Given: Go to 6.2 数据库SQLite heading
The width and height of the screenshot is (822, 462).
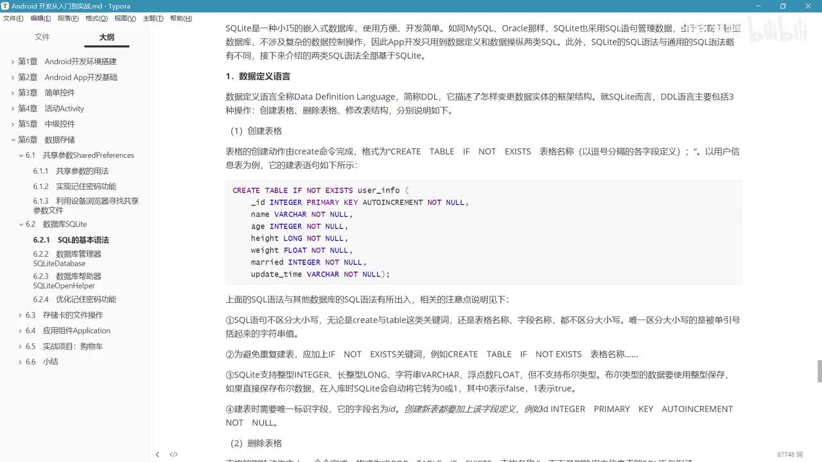Looking at the screenshot, I should (x=56, y=225).
